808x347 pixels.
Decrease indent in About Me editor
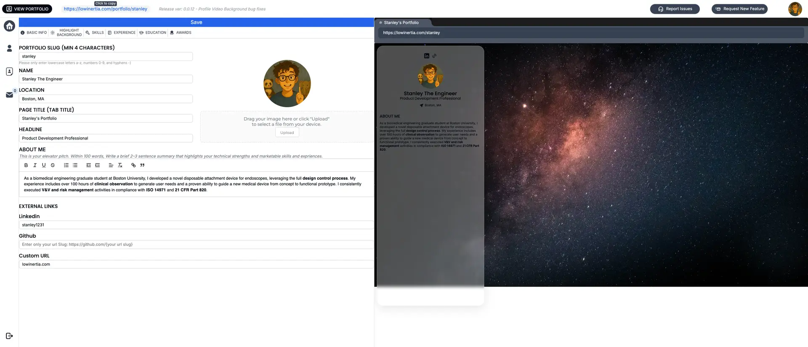pos(88,166)
